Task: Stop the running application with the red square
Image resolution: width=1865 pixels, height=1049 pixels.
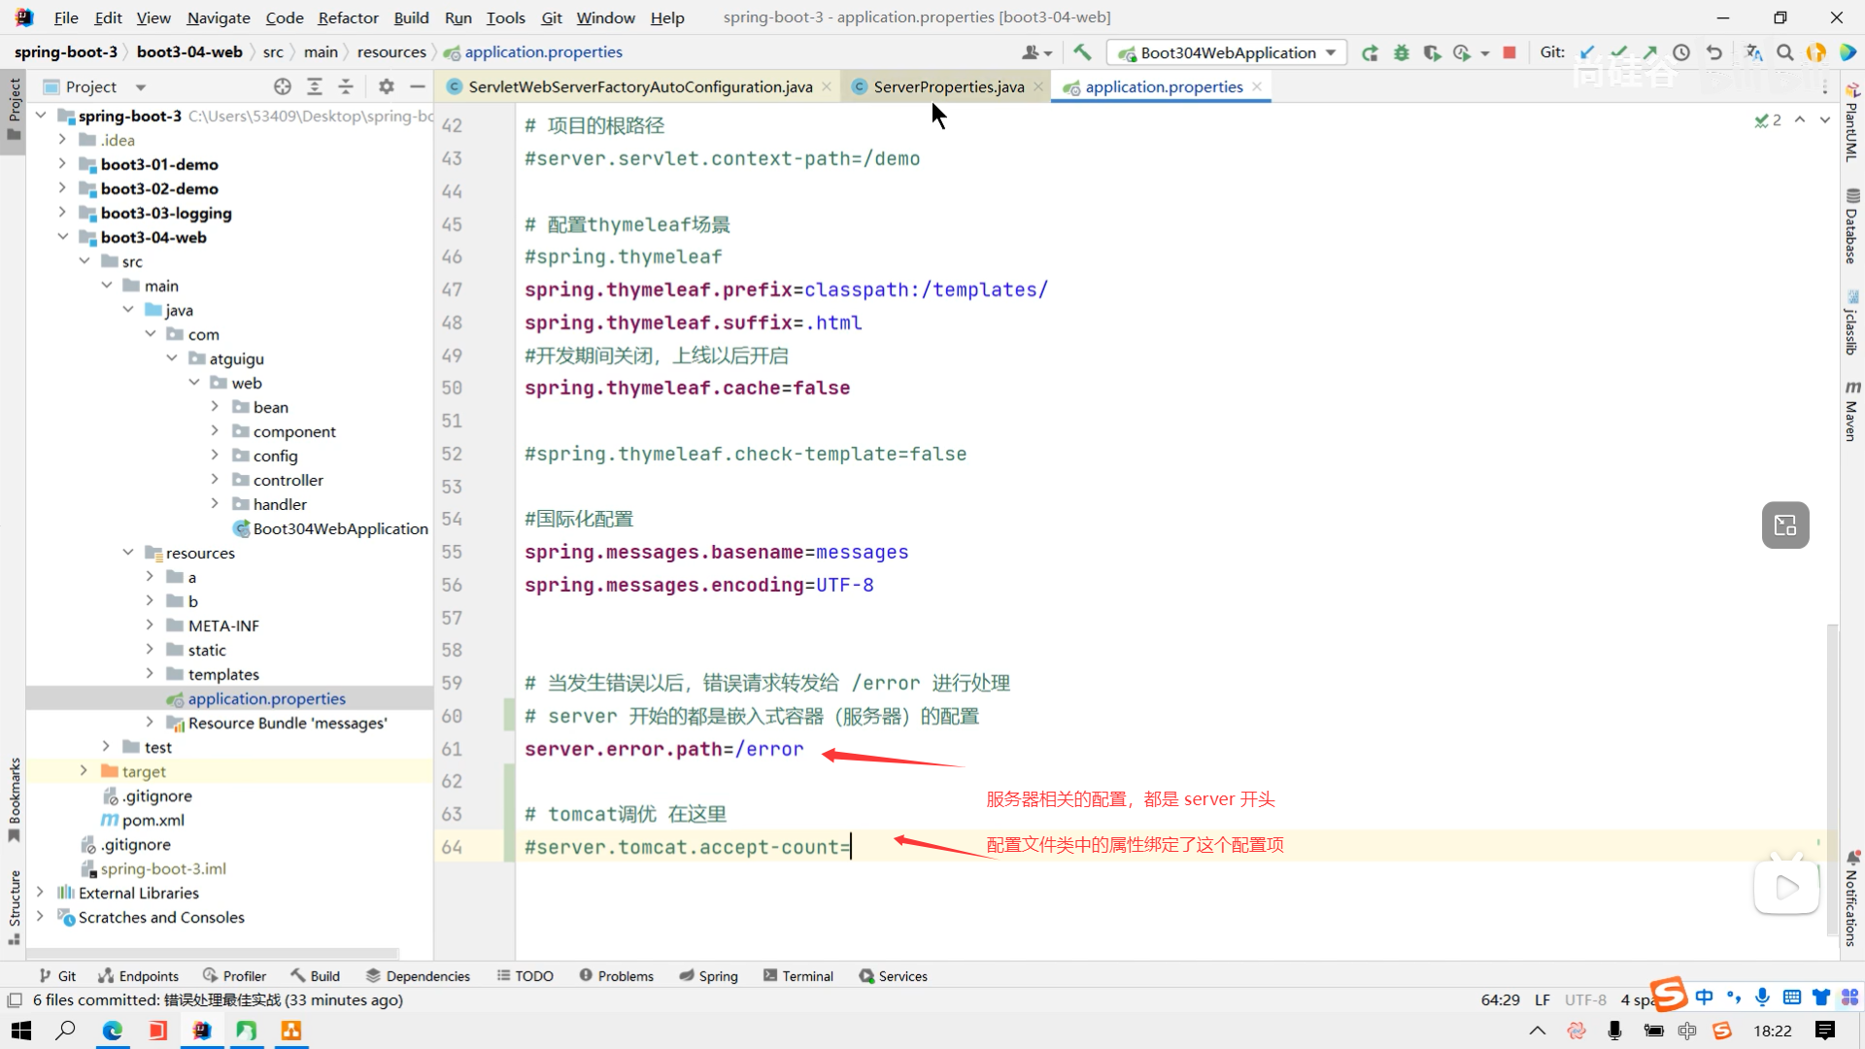Action: click(1509, 52)
